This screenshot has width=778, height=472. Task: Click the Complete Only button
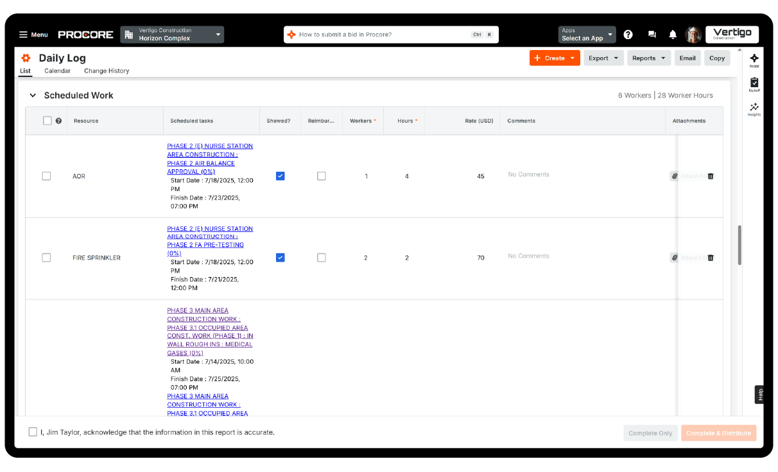click(650, 433)
